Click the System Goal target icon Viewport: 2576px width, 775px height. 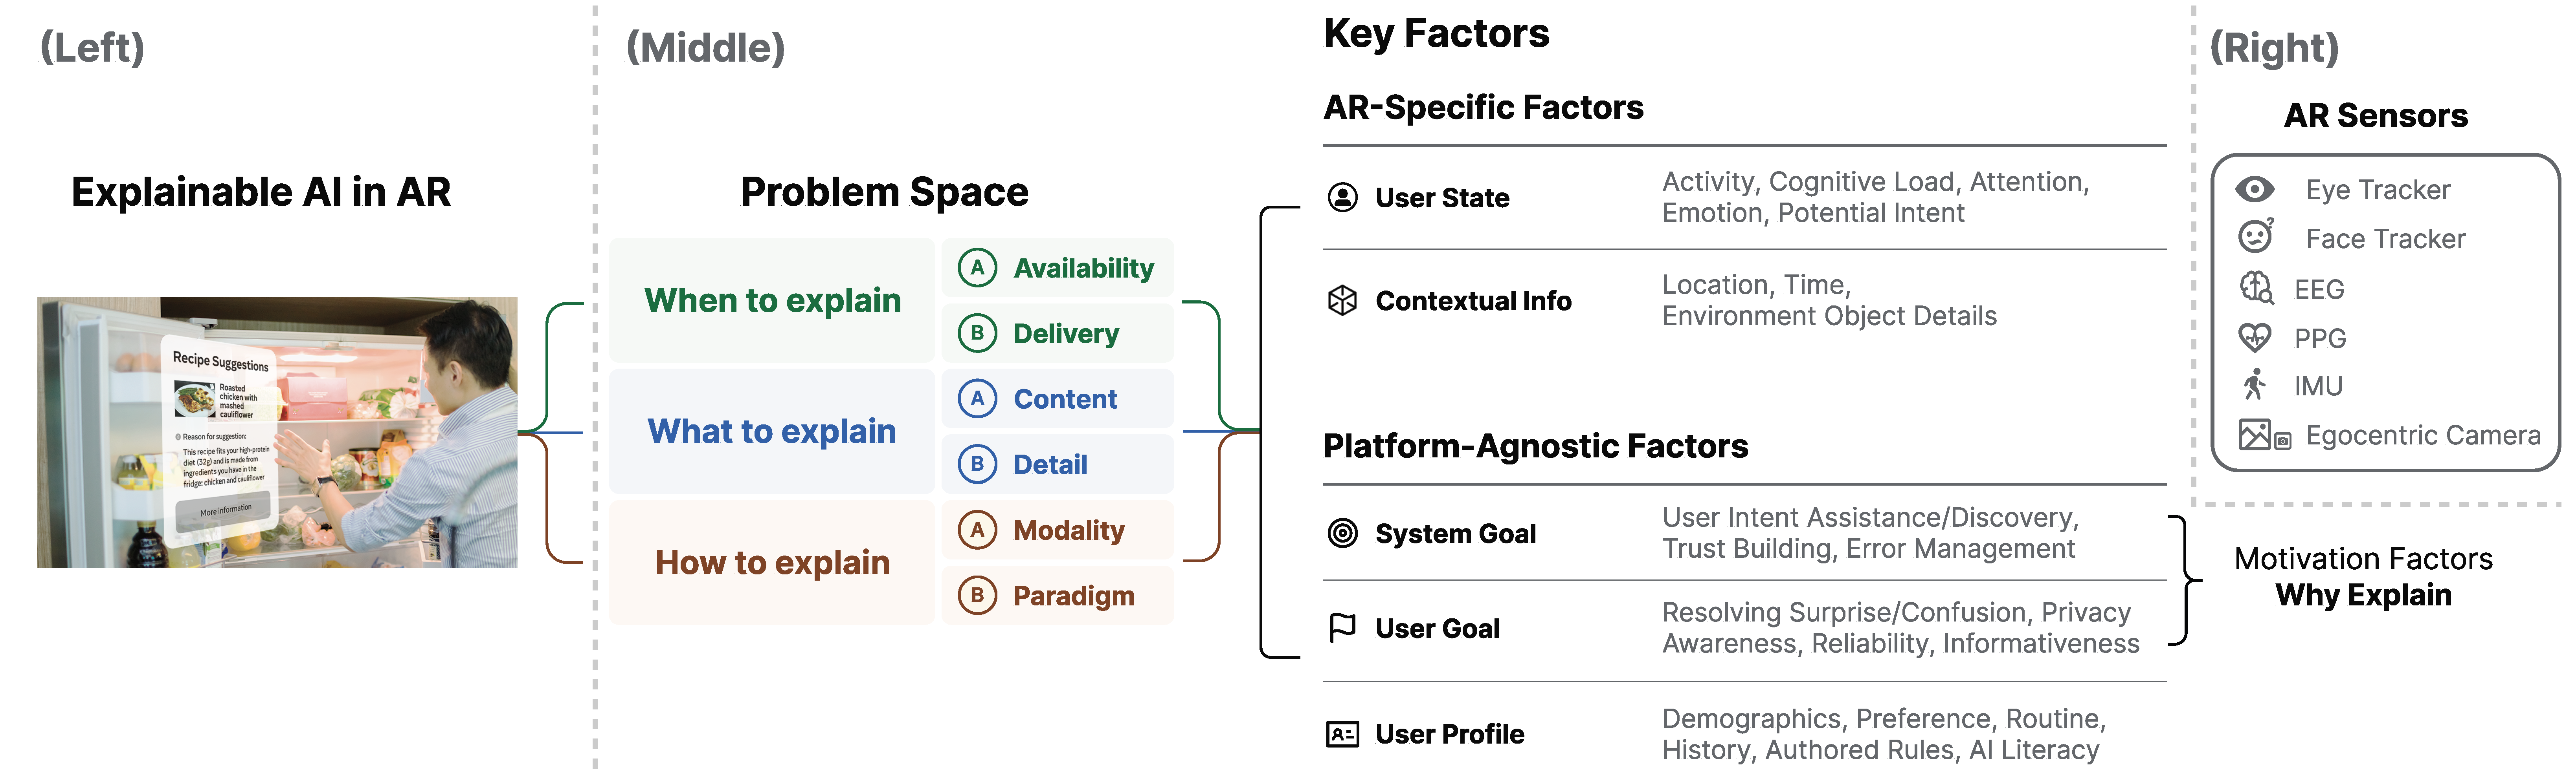[1342, 533]
